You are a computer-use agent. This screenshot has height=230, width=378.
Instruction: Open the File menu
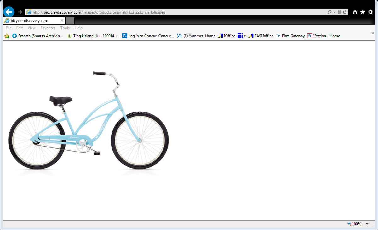pyautogui.click(x=8, y=28)
